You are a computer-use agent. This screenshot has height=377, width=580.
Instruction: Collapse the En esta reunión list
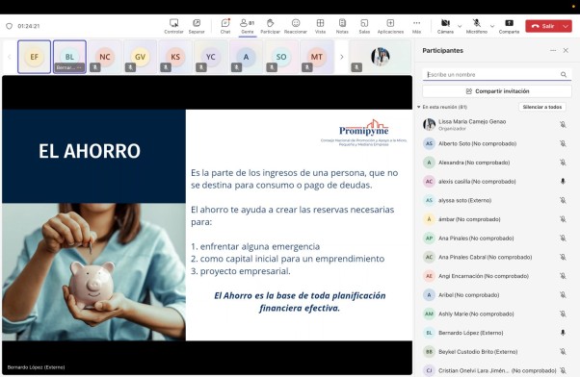(419, 107)
